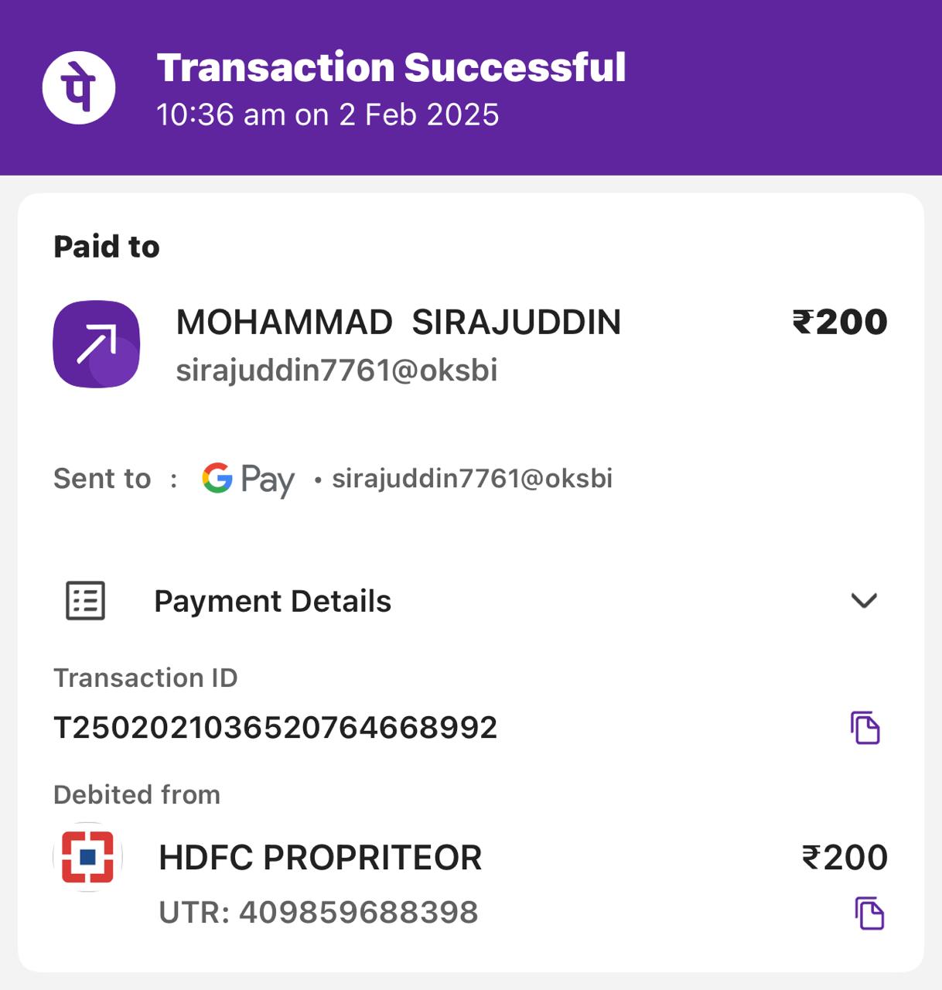The width and height of the screenshot is (942, 990).
Task: Copy the Transaction ID
Action: (865, 727)
